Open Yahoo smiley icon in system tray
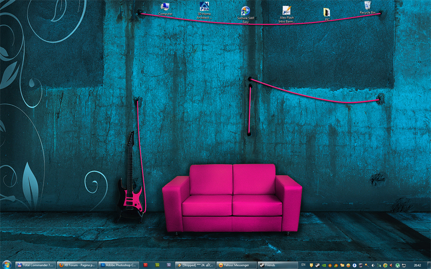Viewport: 431px width, 269px height. pyautogui.click(x=348, y=265)
